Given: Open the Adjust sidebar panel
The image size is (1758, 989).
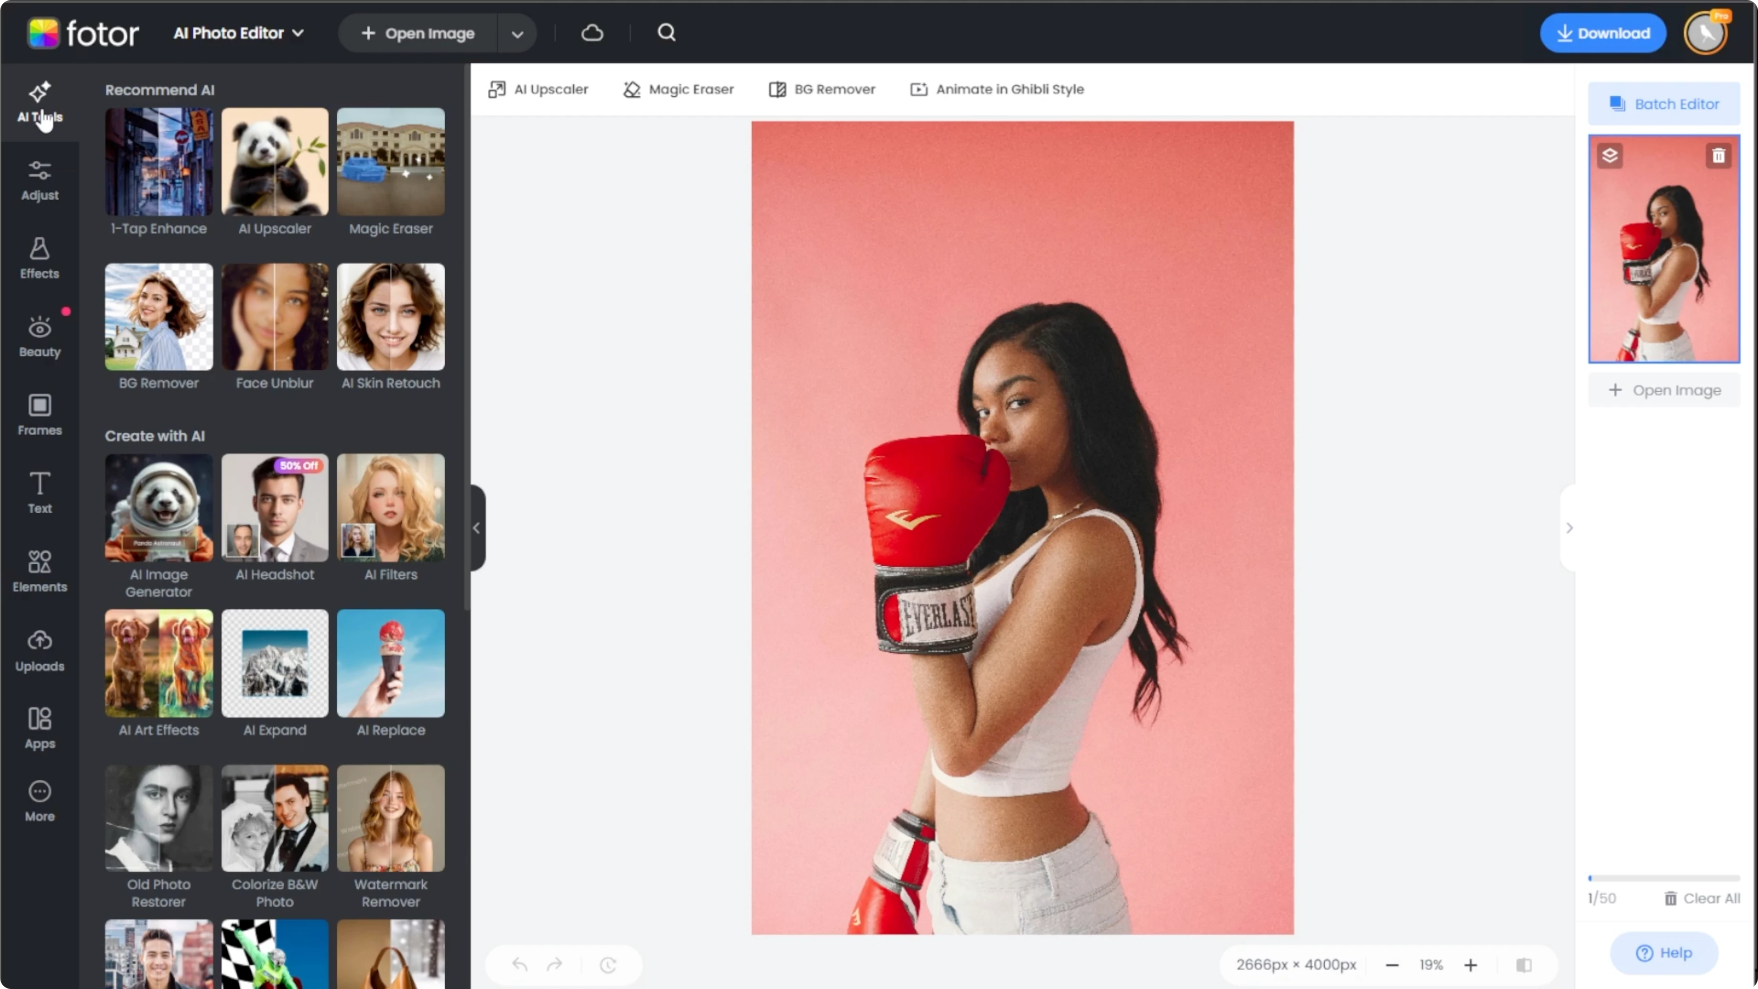Looking at the screenshot, I should click(x=40, y=181).
